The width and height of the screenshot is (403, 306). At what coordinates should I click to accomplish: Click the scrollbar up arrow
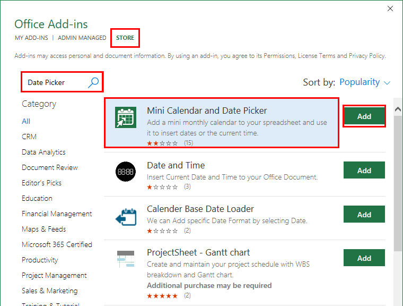pyautogui.click(x=398, y=109)
